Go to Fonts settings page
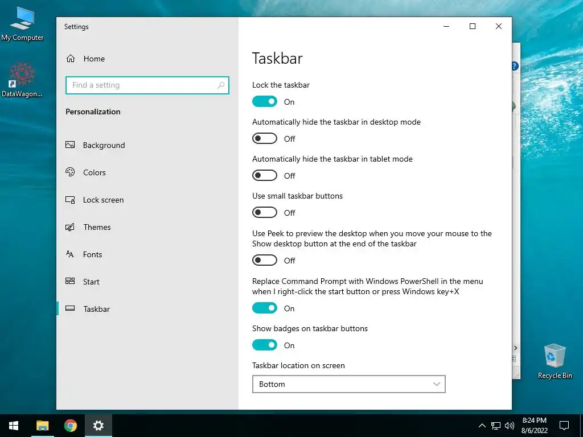Screen dimensions: 583x437 click(x=93, y=254)
